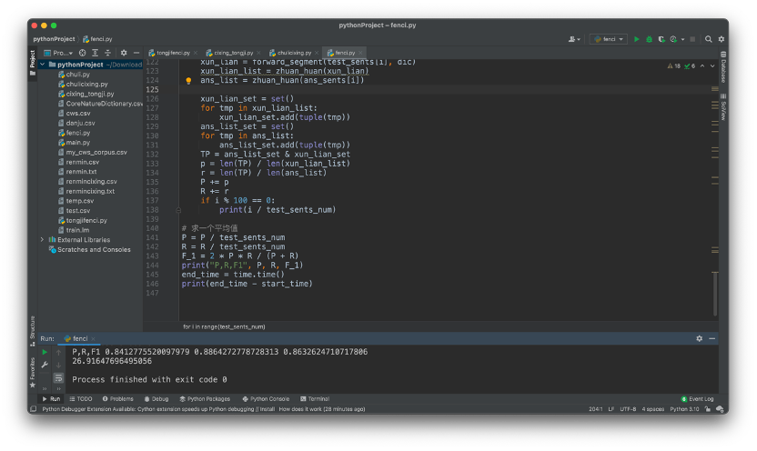Open the Python Console tab
The height and width of the screenshot is (451, 757).
click(x=266, y=399)
